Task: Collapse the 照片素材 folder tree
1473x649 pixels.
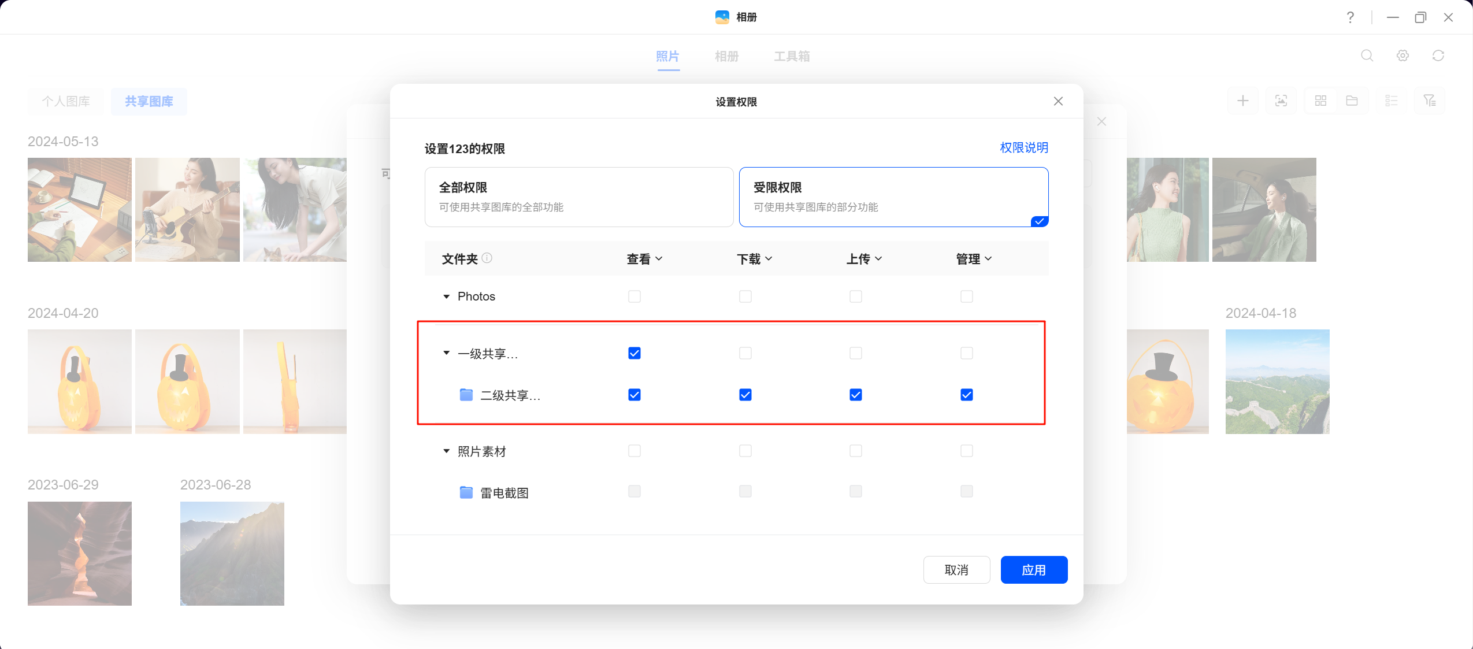Action: coord(446,451)
